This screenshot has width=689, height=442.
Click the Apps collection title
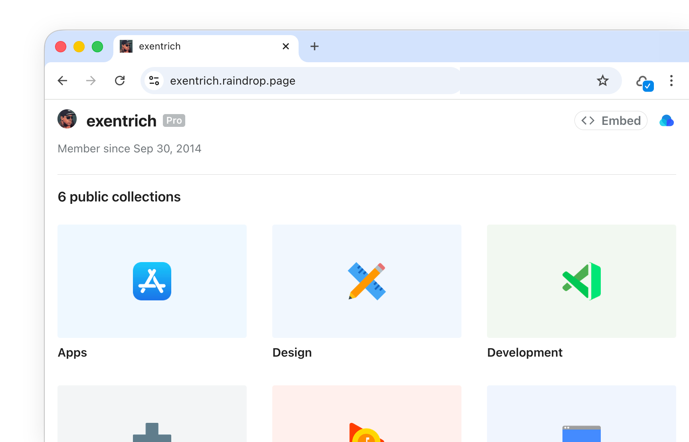72,353
